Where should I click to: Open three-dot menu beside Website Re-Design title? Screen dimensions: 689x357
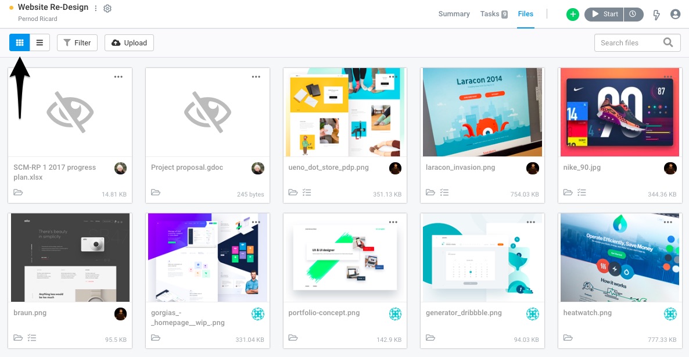96,8
